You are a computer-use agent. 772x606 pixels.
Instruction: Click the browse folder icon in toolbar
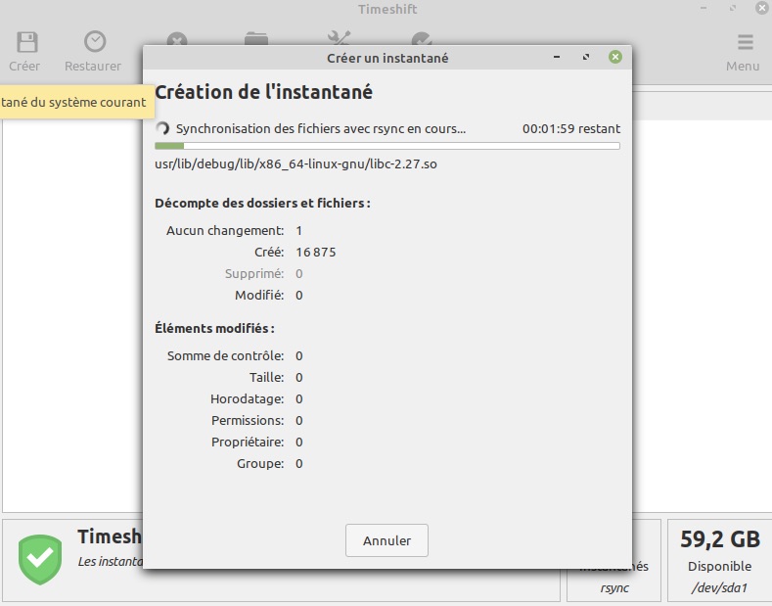point(256,39)
